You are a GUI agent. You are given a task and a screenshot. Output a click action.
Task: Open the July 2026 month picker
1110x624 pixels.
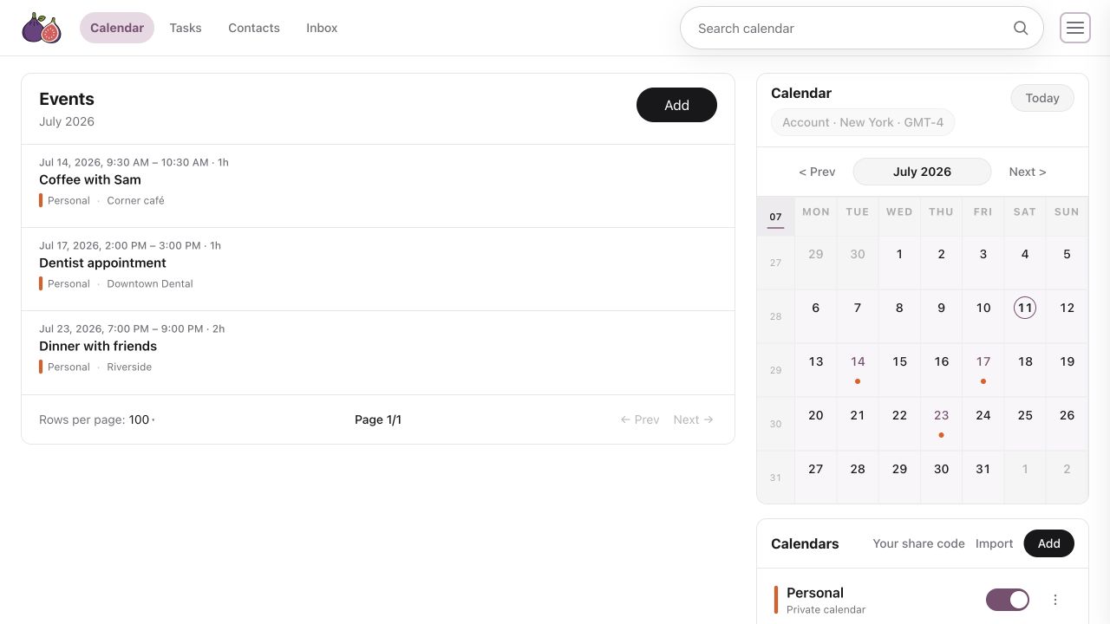(x=922, y=172)
